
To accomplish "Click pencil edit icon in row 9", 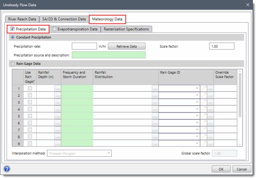I will pyautogui.click(x=204, y=143).
